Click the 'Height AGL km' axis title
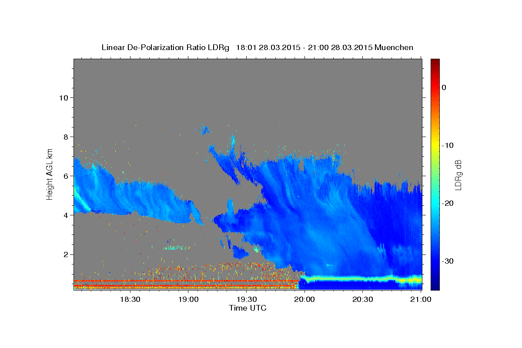 point(50,174)
